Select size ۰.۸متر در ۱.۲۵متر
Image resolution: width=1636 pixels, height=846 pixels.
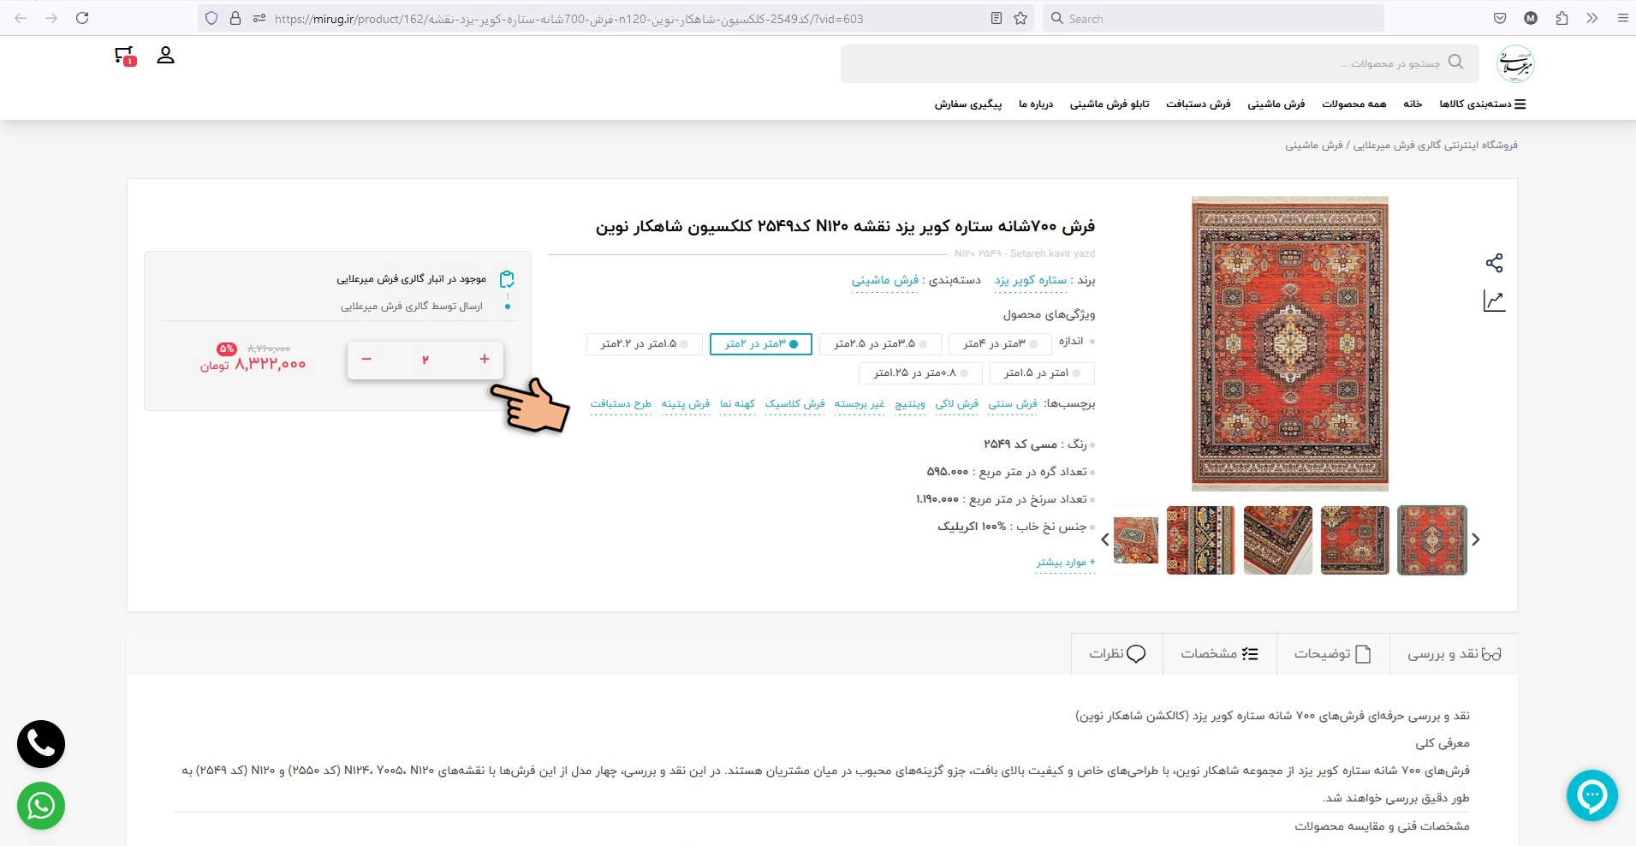click(x=920, y=373)
